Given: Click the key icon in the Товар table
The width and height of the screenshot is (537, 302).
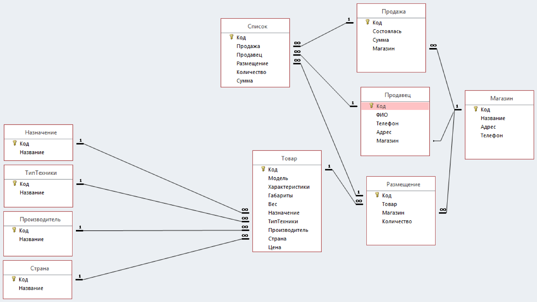Looking at the screenshot, I should [x=263, y=169].
